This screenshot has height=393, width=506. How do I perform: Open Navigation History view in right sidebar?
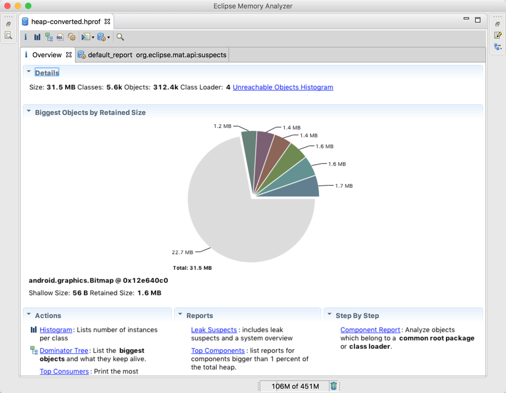[x=498, y=47]
